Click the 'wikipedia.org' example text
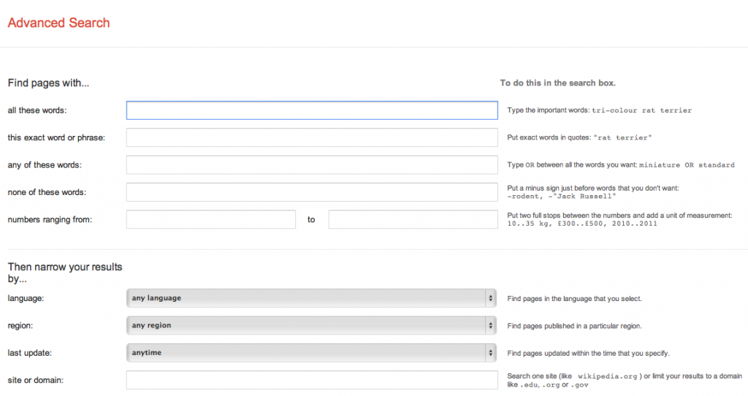Screen dimensions: 748x396 coord(607,376)
